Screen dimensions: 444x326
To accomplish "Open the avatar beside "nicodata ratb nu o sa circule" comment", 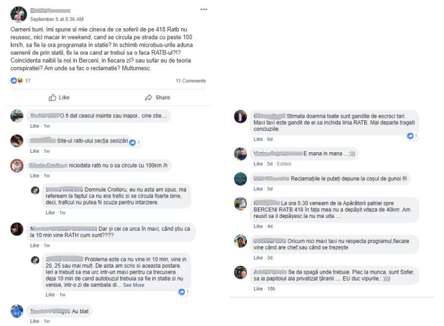I will [x=17, y=166].
